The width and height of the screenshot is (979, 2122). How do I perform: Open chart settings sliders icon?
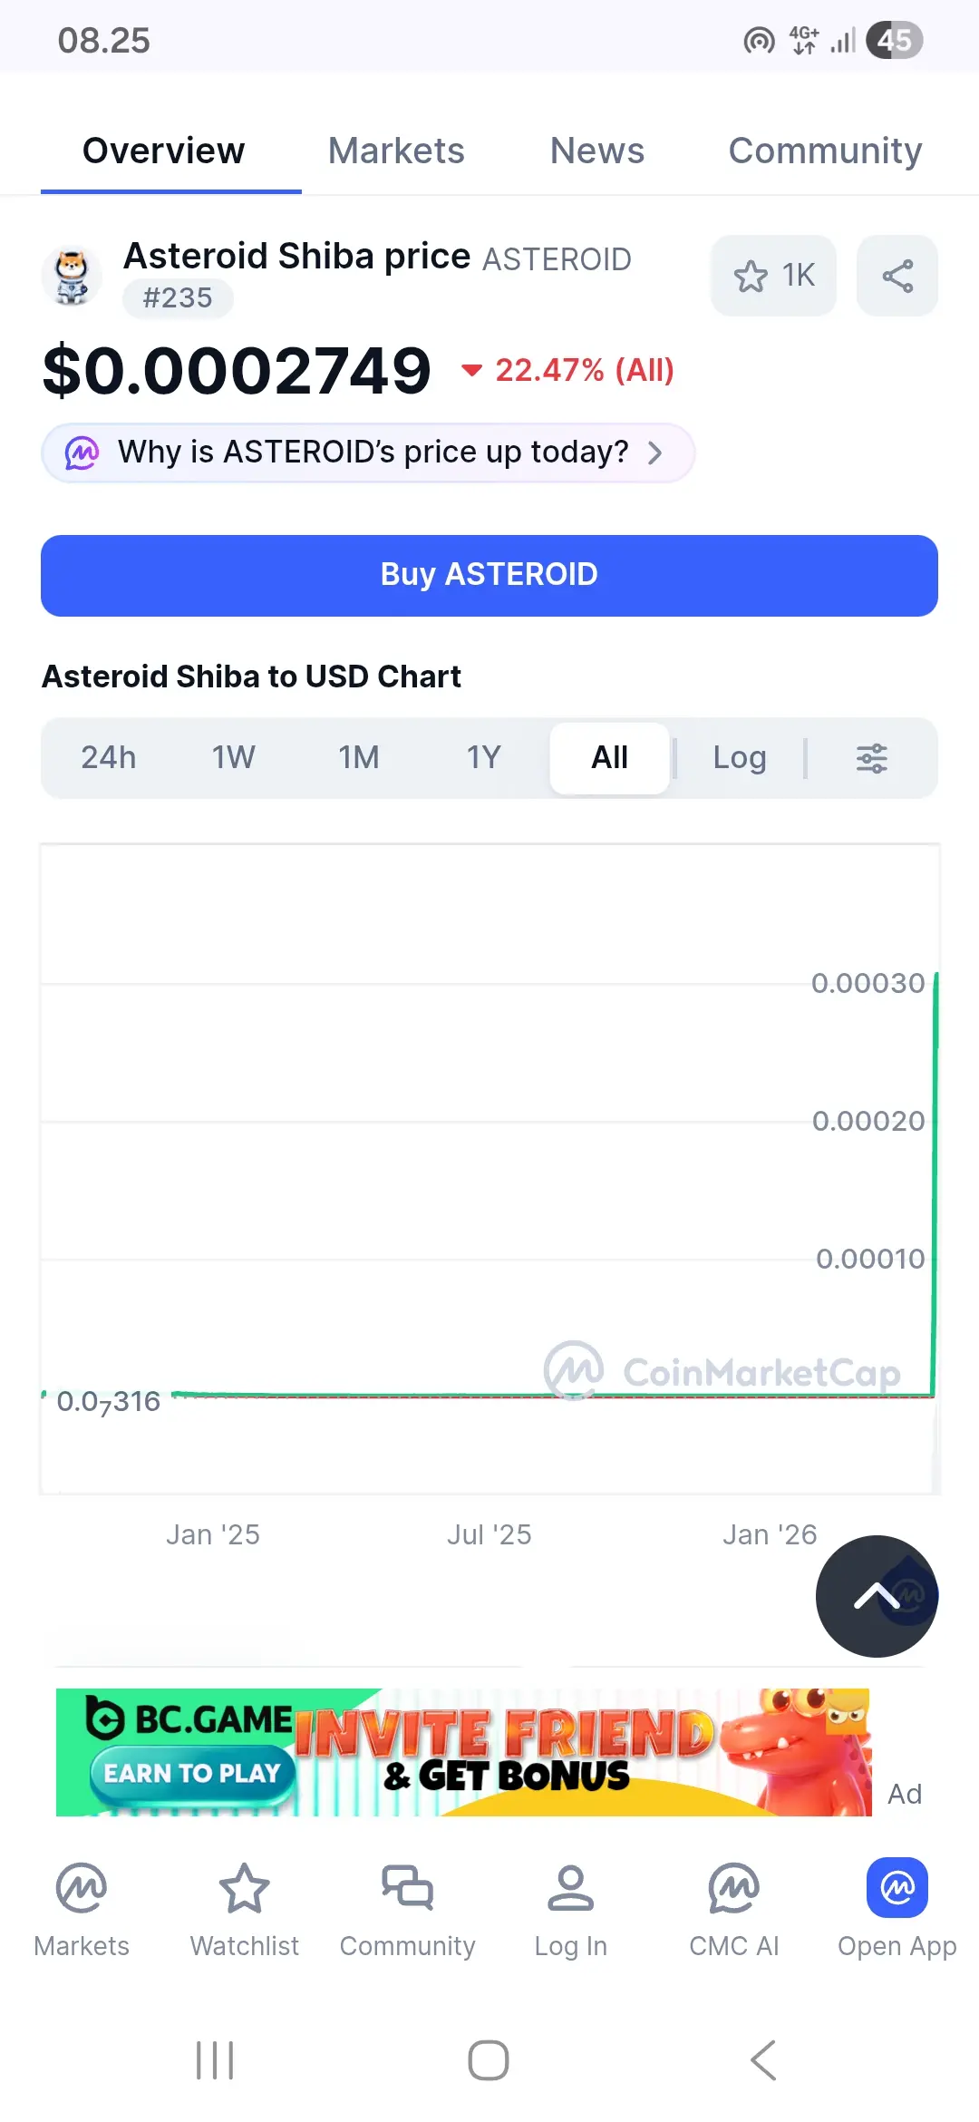(871, 758)
